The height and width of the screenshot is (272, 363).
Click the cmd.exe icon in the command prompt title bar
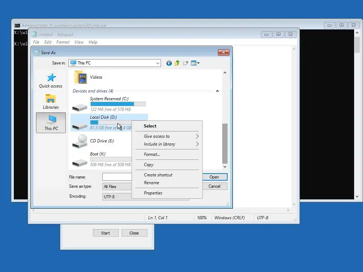tap(17, 25)
